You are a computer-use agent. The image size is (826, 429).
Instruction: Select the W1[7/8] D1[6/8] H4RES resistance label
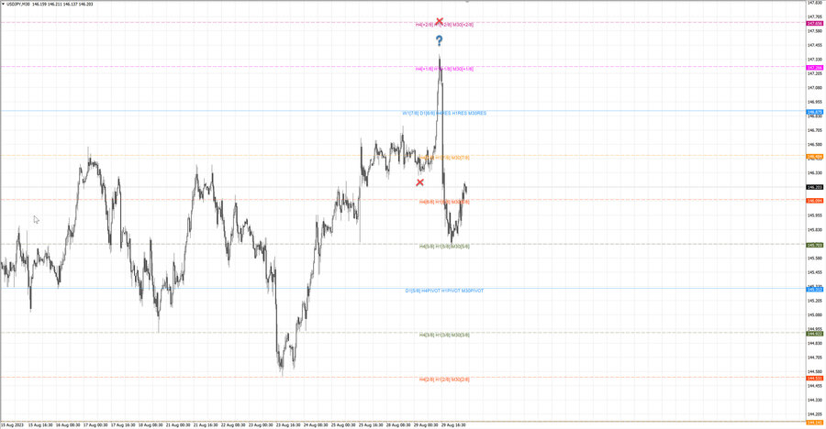444,113
